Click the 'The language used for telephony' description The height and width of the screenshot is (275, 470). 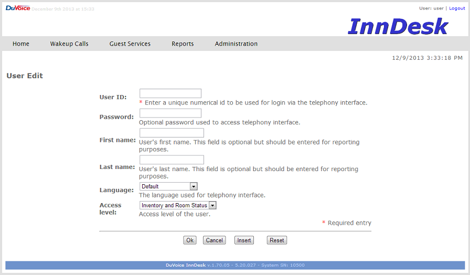(x=202, y=195)
